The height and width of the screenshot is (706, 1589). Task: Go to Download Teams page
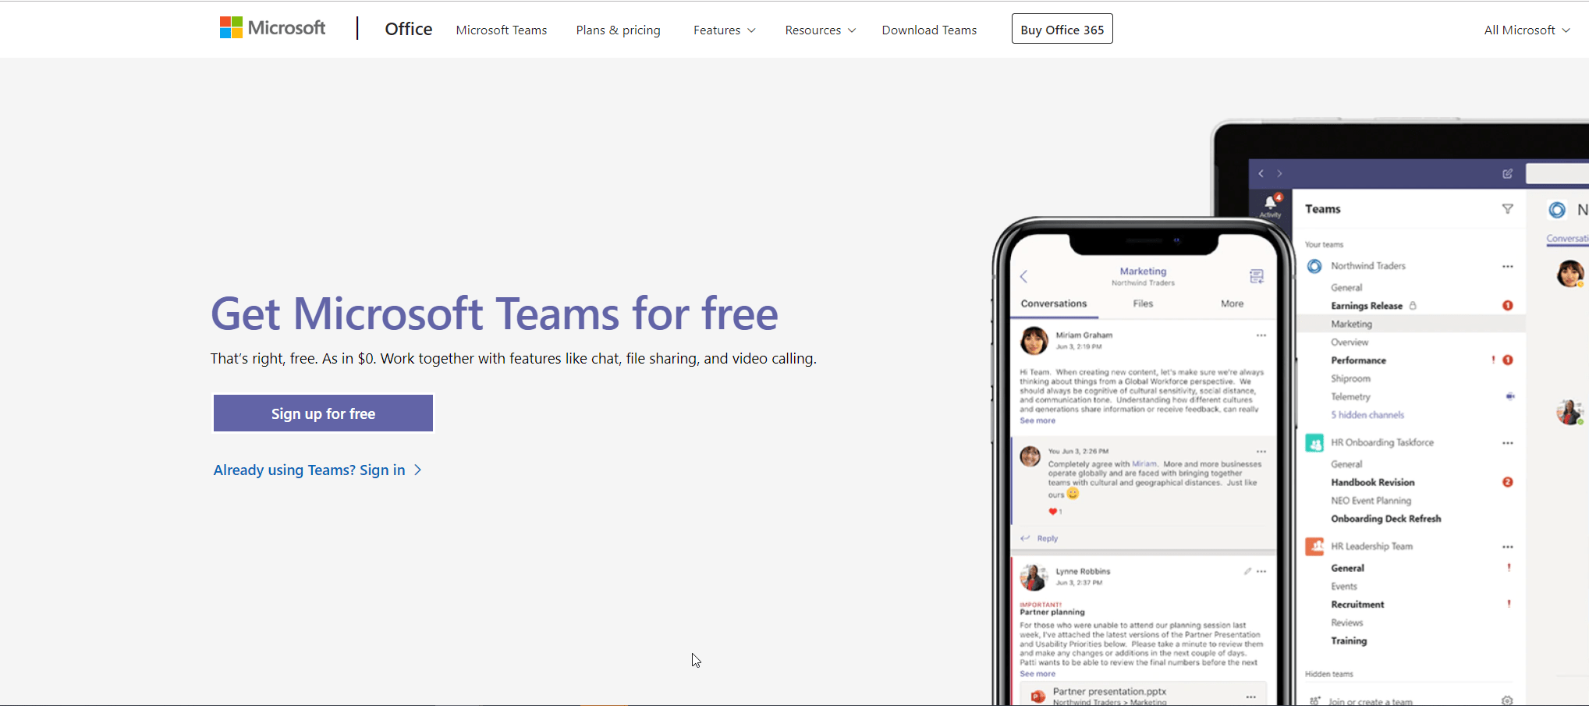coord(929,30)
